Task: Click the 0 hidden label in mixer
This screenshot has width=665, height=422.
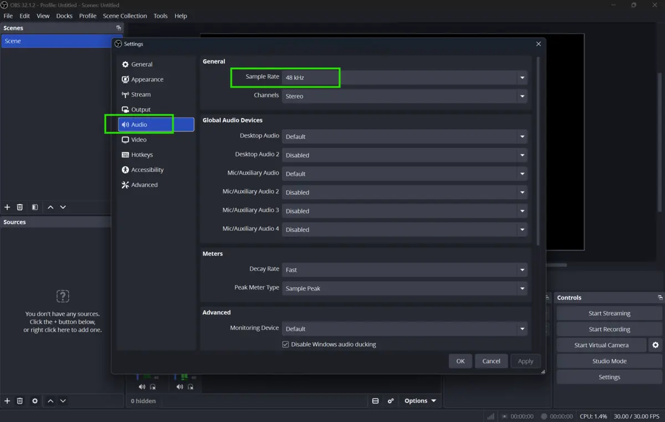Action: [x=143, y=401]
